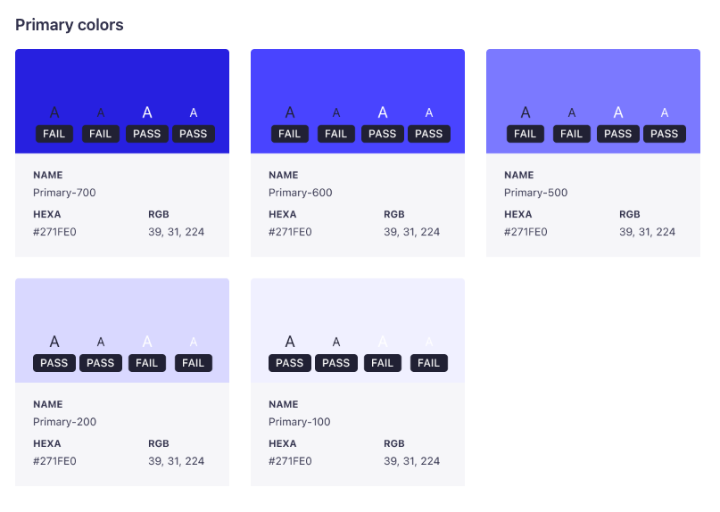This screenshot has height=512, width=720.
Task: Click the Primary-200 light lavender swatch
Action: tap(122, 330)
